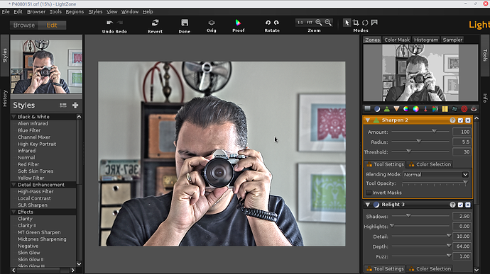
Task: Add a Sharpen tool from toolbar
Action: (x=387, y=109)
